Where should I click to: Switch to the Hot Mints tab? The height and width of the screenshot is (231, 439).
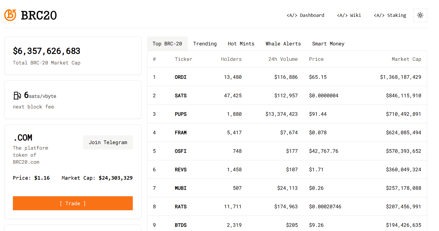(x=241, y=44)
